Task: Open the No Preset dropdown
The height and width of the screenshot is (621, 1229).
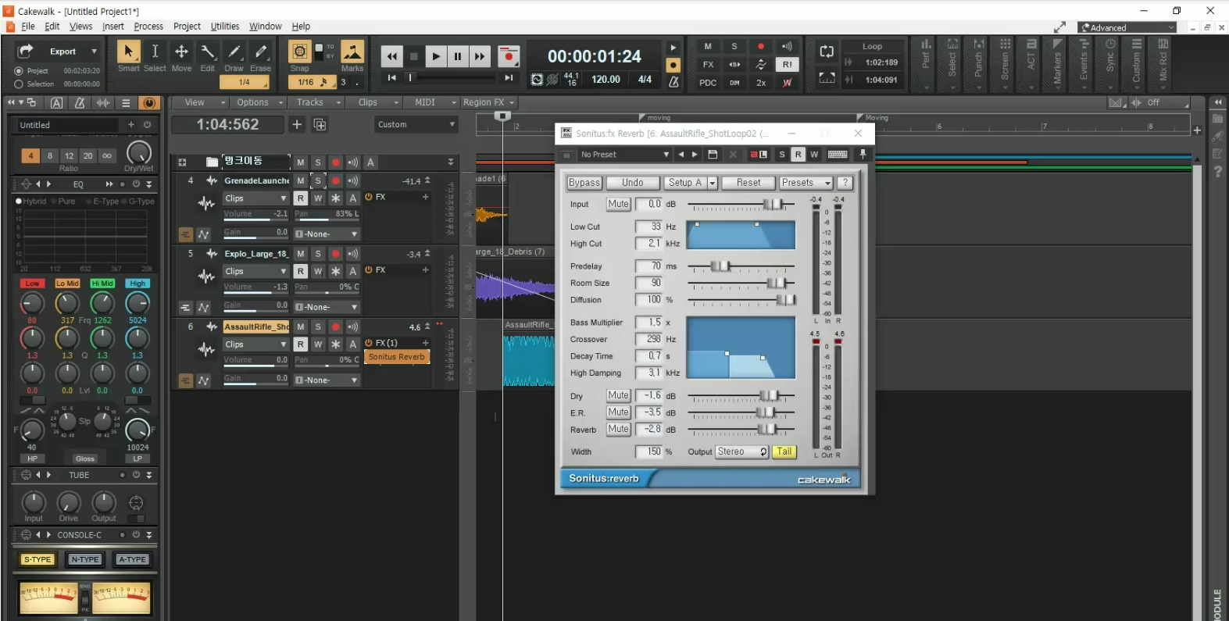Action: pos(624,155)
